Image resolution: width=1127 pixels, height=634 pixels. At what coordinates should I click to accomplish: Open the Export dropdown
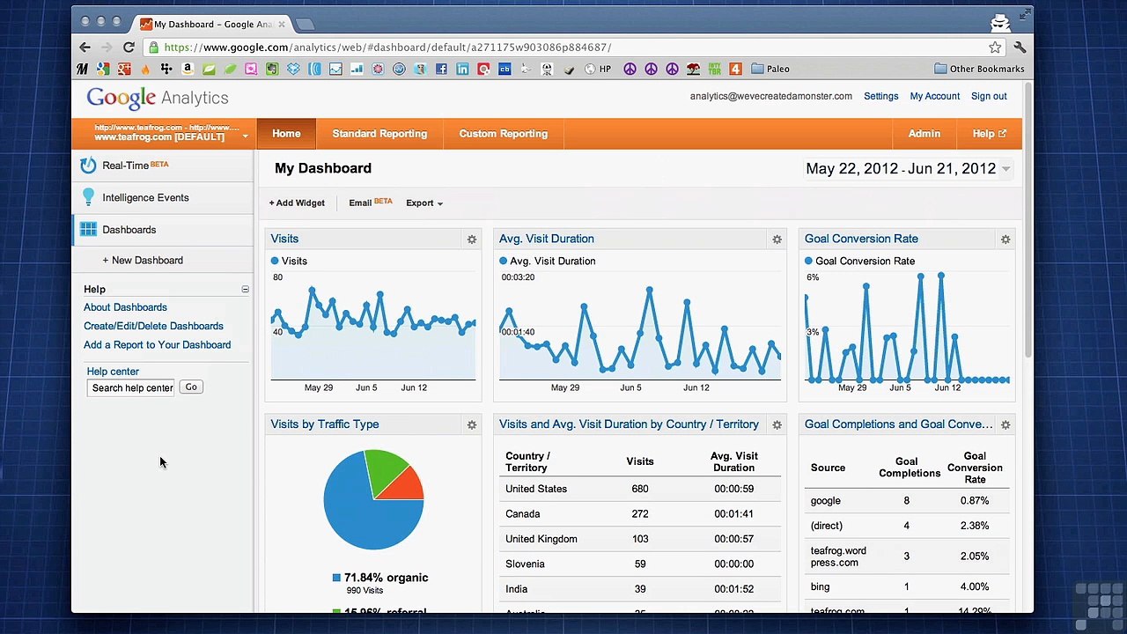tap(424, 203)
